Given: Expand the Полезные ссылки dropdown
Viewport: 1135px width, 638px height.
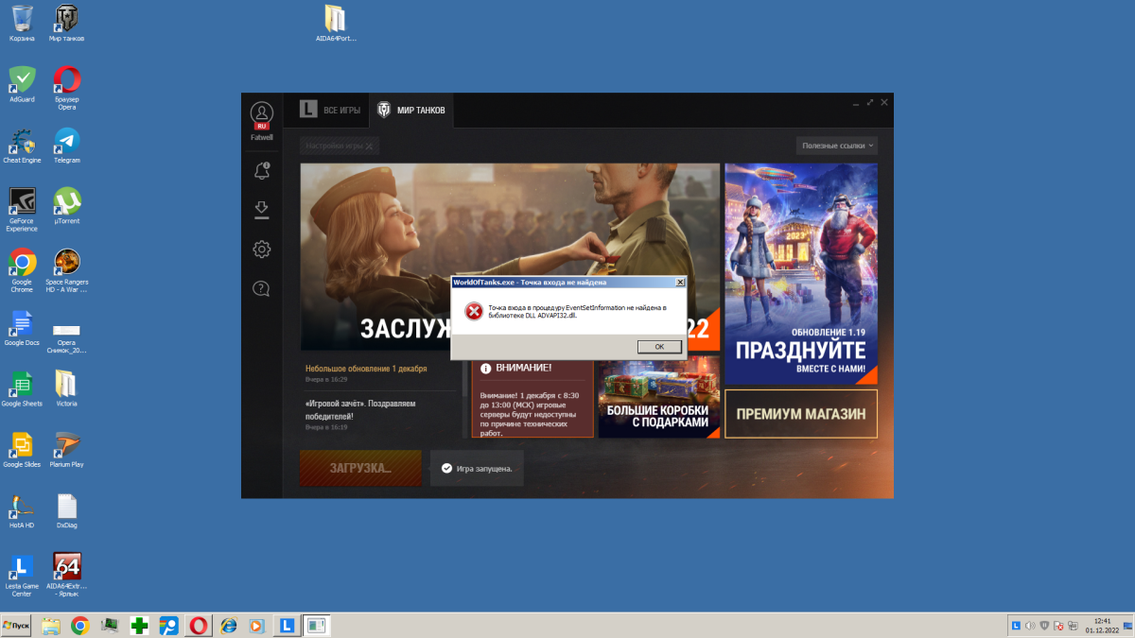Looking at the screenshot, I should 838,146.
